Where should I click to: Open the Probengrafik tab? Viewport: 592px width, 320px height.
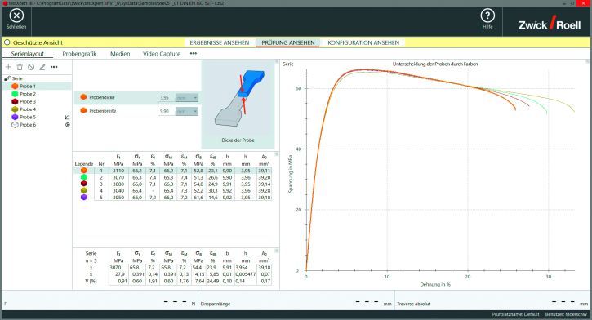79,54
